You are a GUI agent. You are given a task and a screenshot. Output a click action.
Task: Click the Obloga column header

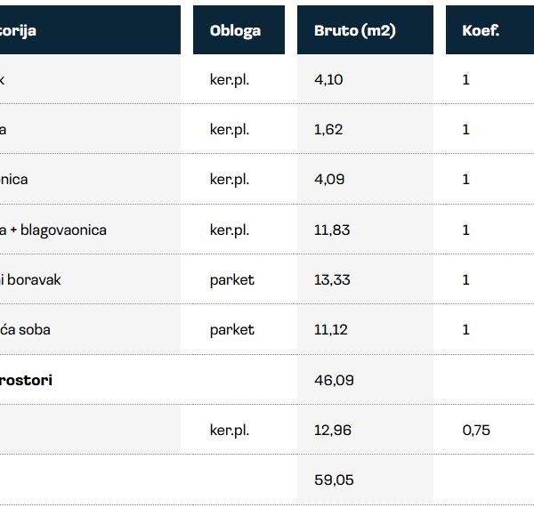click(236, 30)
